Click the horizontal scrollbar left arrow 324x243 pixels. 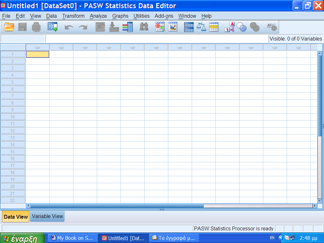pyautogui.click(x=28, y=206)
